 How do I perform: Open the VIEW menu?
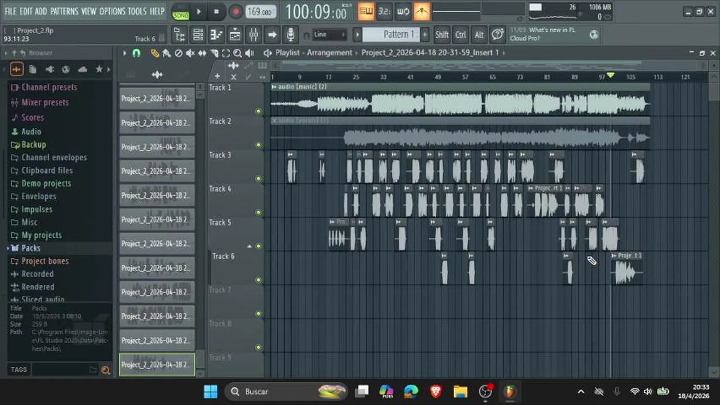[89, 11]
